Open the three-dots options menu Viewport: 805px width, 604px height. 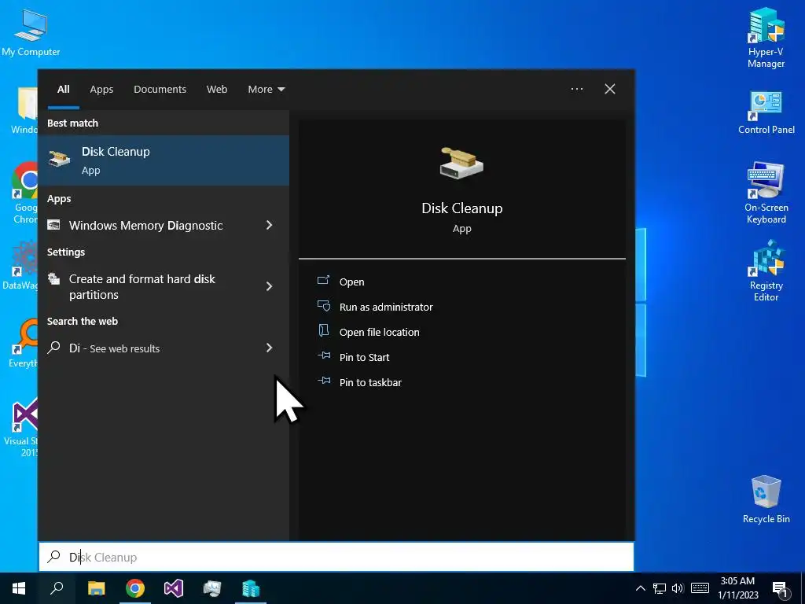pyautogui.click(x=576, y=89)
